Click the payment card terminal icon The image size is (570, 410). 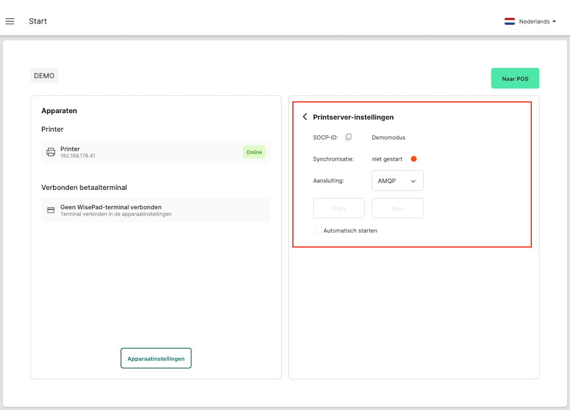pos(50,211)
